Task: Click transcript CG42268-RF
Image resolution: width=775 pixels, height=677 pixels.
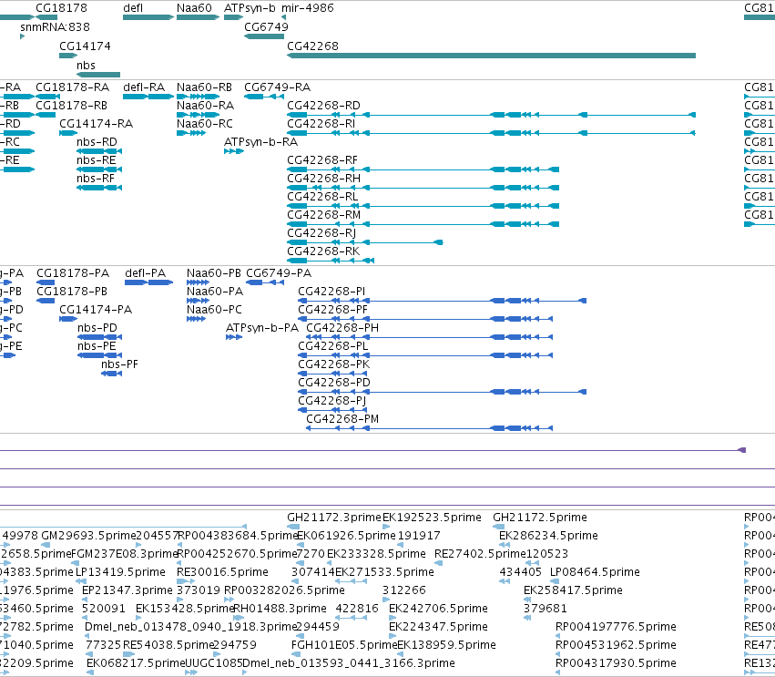Action: click(x=423, y=169)
